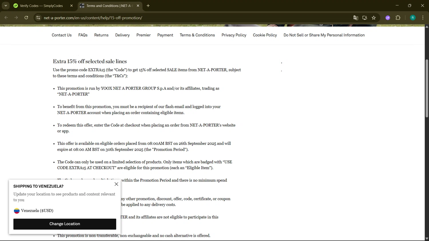
Task: Close the Verify Codes — SimplyCodes tab
Action: pyautogui.click(x=71, y=6)
